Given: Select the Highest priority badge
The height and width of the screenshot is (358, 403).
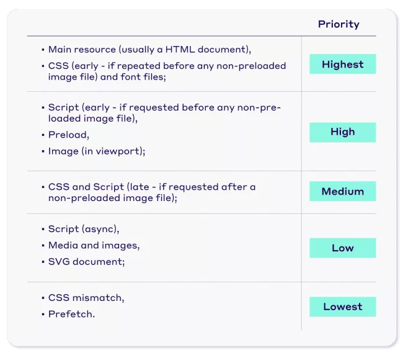Looking at the screenshot, I should (x=342, y=65).
